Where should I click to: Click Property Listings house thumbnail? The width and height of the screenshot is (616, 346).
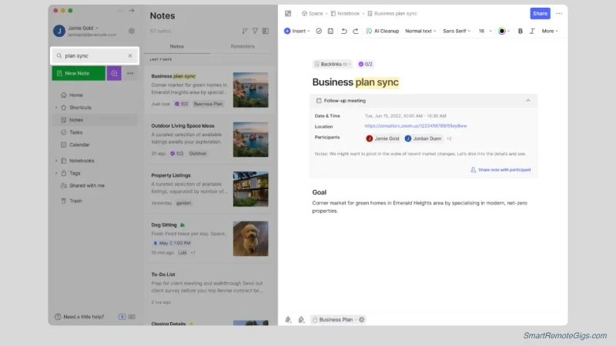(251, 189)
